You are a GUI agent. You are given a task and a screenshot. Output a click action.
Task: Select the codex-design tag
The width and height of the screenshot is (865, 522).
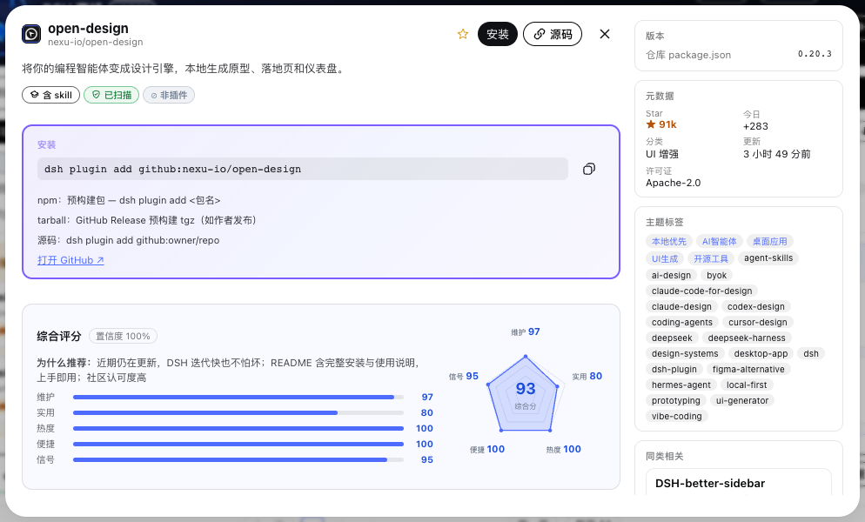pyautogui.click(x=755, y=306)
